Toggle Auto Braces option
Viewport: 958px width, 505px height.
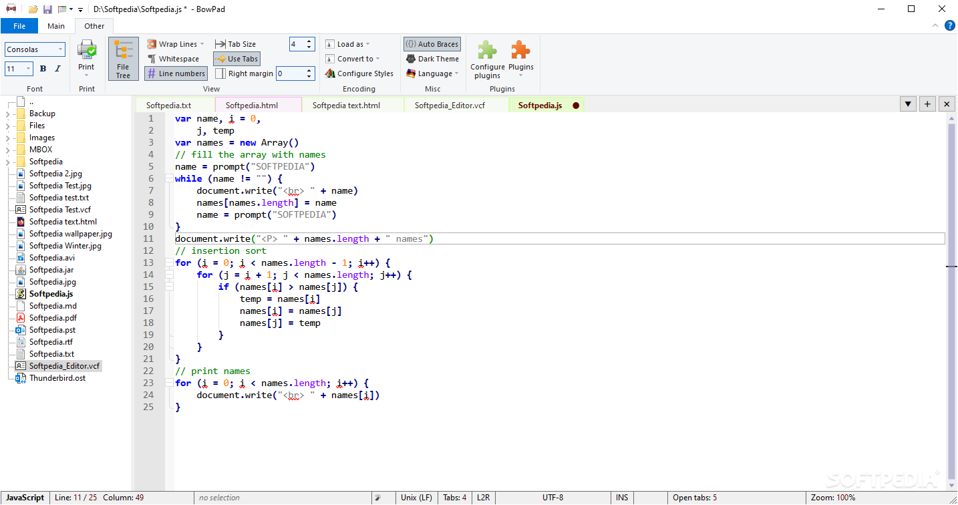[432, 44]
